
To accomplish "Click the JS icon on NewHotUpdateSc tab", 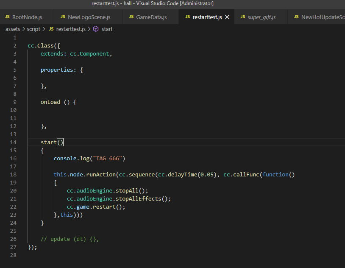I will (x=296, y=17).
